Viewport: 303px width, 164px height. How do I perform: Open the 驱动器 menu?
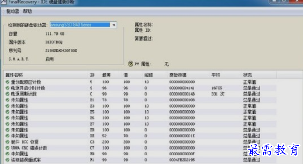[x=13, y=11]
